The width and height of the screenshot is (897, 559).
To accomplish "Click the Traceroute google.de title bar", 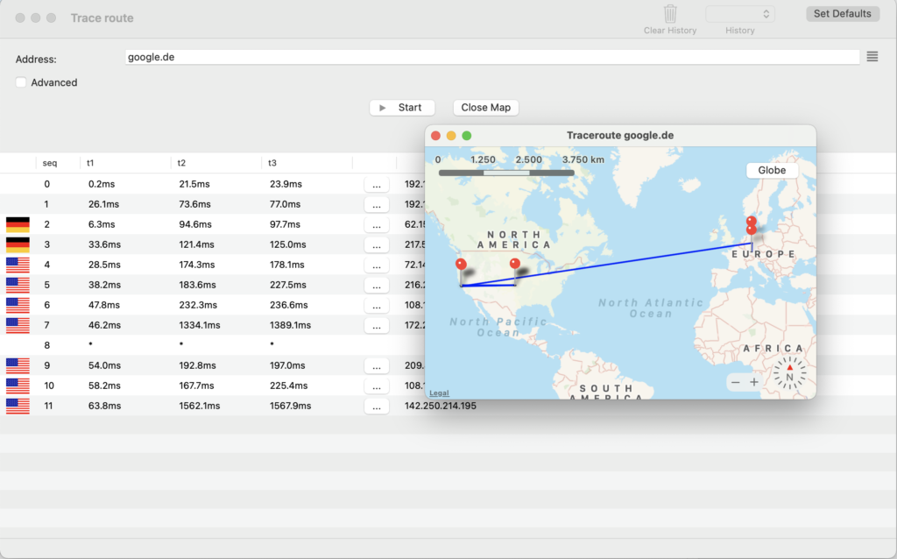I will 620,136.
